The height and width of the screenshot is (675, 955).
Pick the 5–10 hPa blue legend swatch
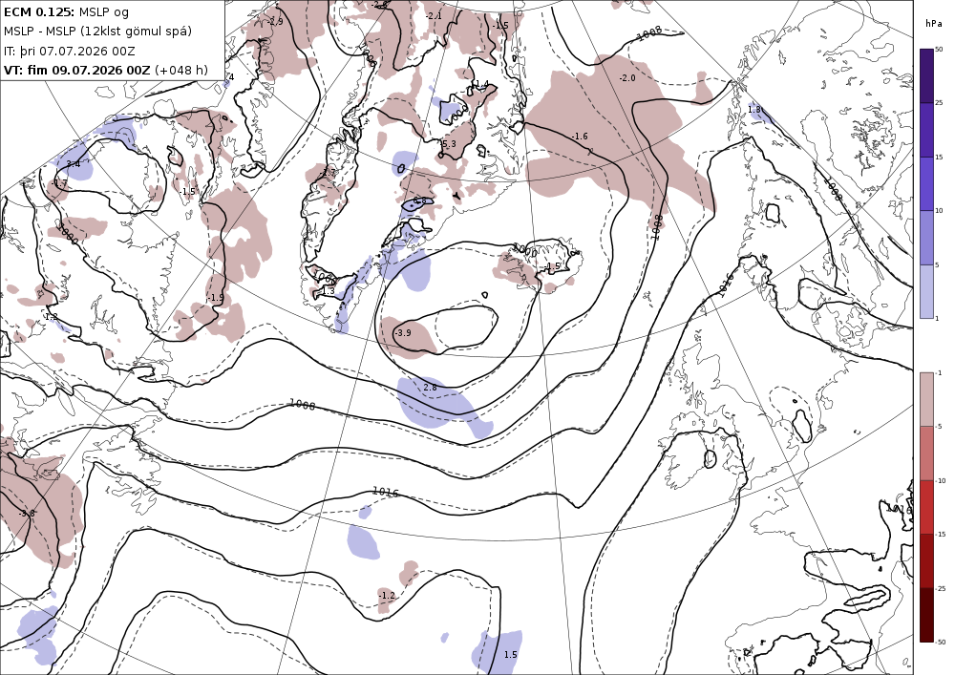click(x=926, y=238)
